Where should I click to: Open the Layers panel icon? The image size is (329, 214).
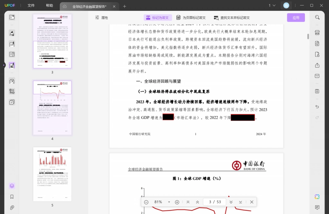[x=12, y=186]
